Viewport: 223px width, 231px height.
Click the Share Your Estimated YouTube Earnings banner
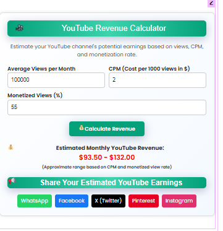[x=107, y=183]
